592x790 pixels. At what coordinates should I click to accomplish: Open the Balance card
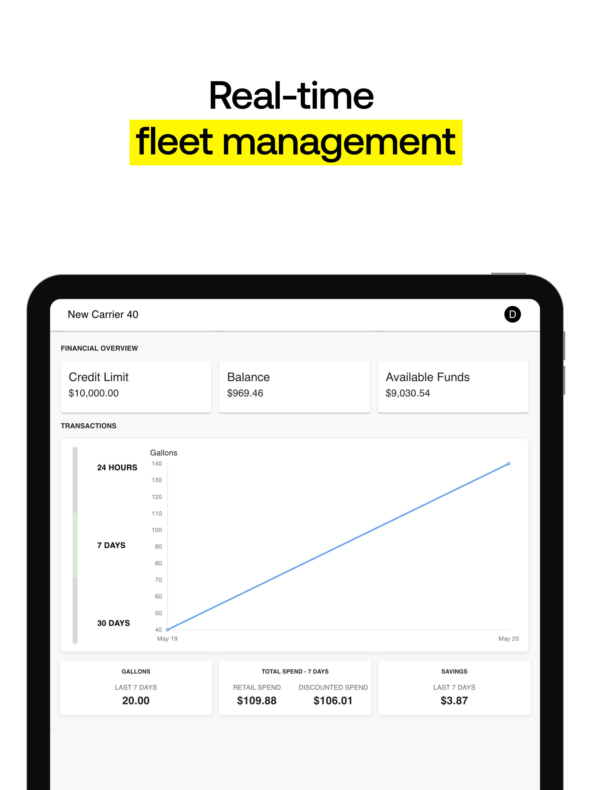(x=295, y=387)
